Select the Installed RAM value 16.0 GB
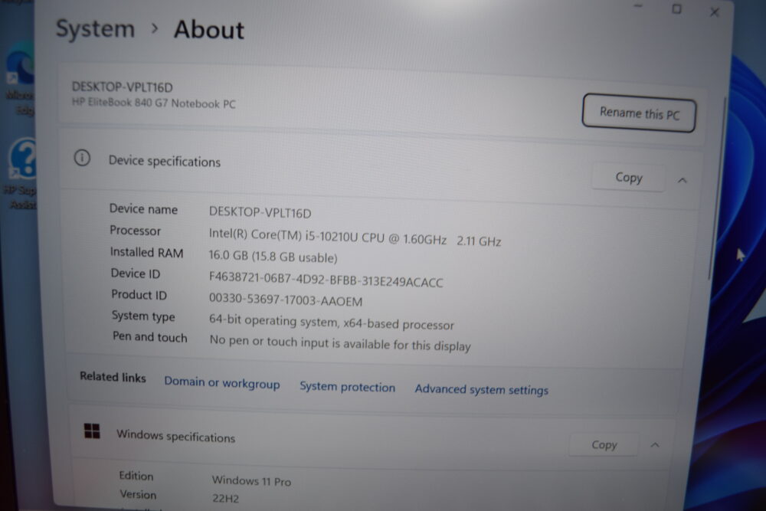The height and width of the screenshot is (511, 766). pyautogui.click(x=273, y=257)
